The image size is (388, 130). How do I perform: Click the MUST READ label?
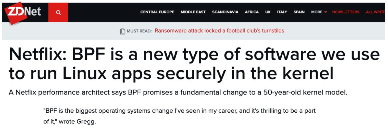pyautogui.click(x=139, y=31)
